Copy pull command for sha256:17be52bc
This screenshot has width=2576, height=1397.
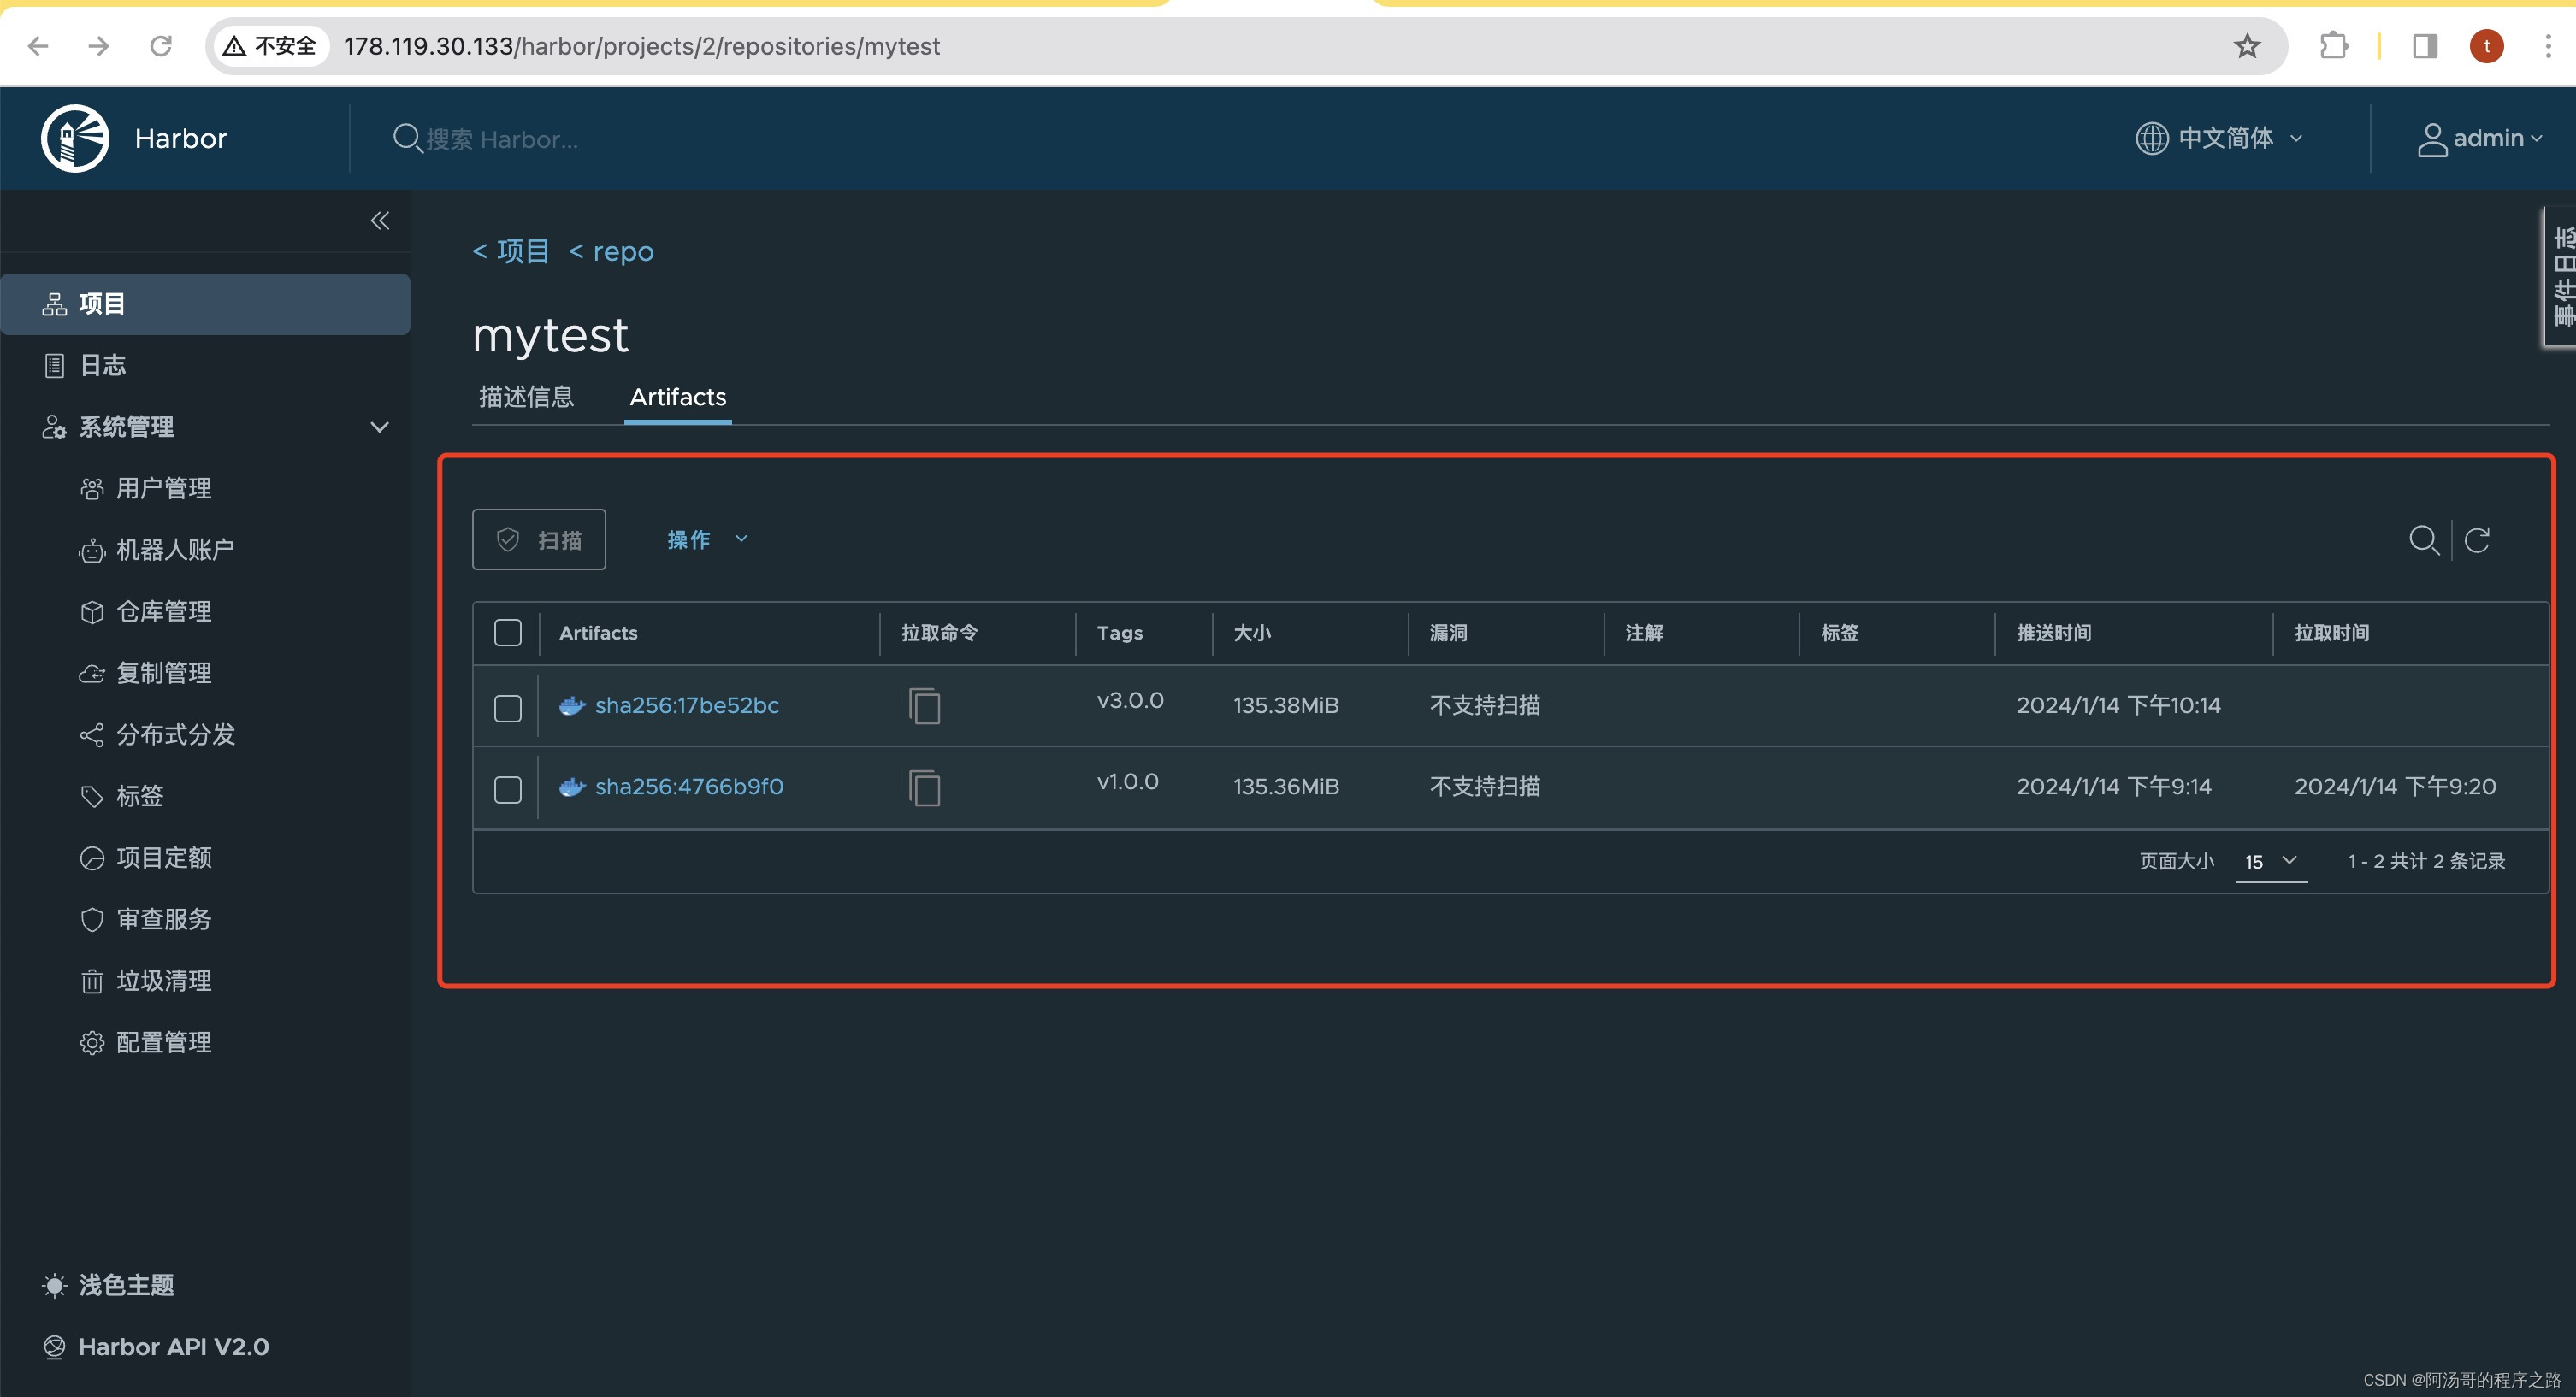click(x=924, y=706)
